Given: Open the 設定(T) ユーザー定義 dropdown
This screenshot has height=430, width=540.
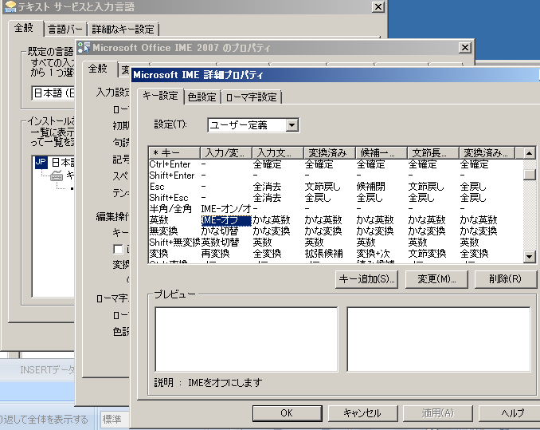Looking at the screenshot, I should coord(292,124).
